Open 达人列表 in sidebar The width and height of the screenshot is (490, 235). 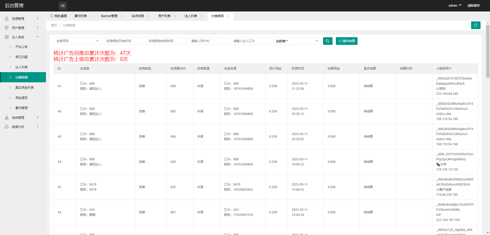(x=23, y=67)
